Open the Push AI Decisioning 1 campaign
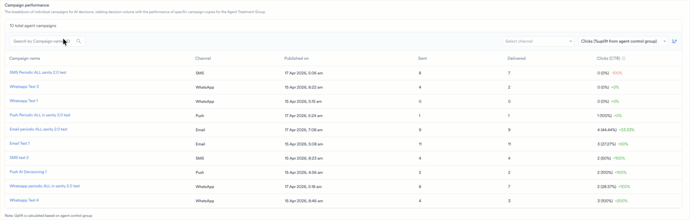Image resolution: width=690 pixels, height=220 pixels. [28, 172]
